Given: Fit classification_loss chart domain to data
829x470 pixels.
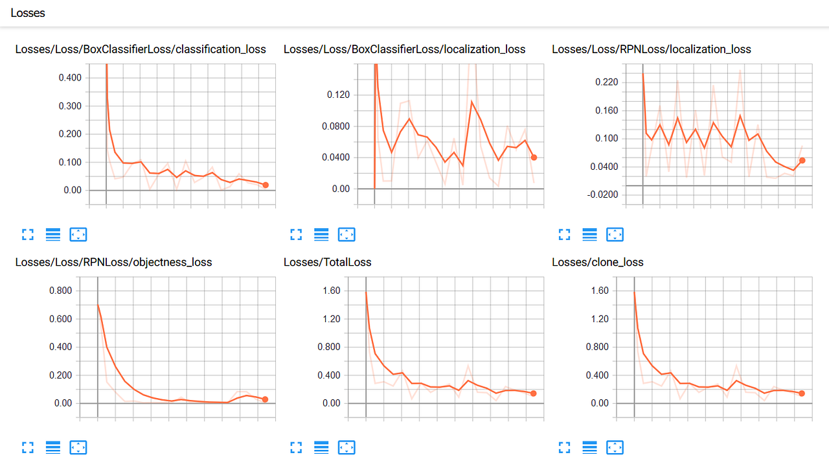Looking at the screenshot, I should 78,234.
